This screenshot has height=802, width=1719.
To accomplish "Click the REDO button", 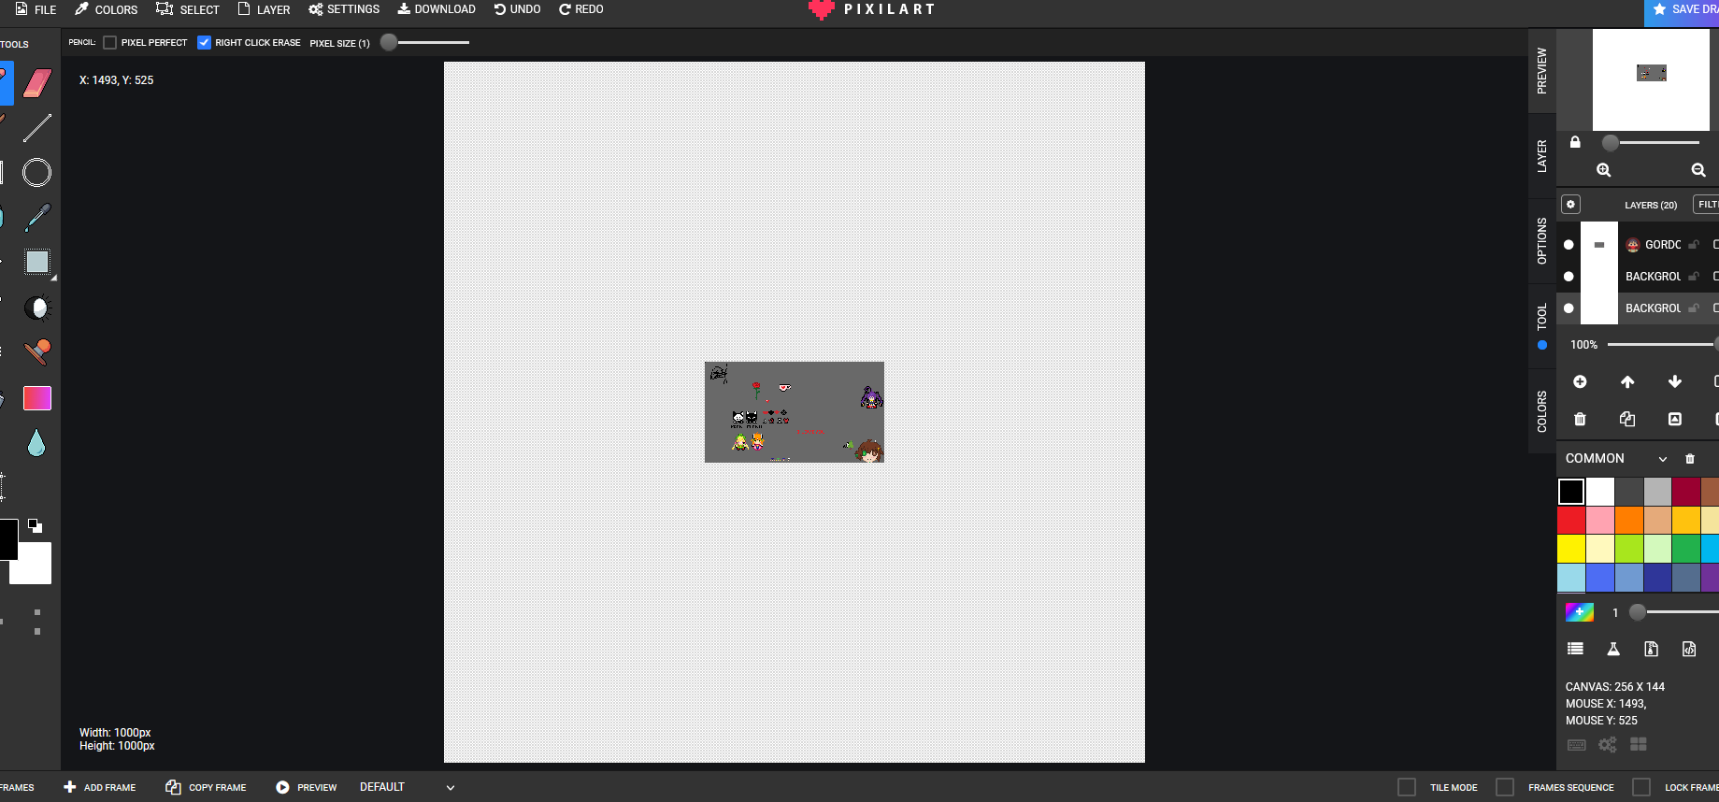I will (580, 9).
